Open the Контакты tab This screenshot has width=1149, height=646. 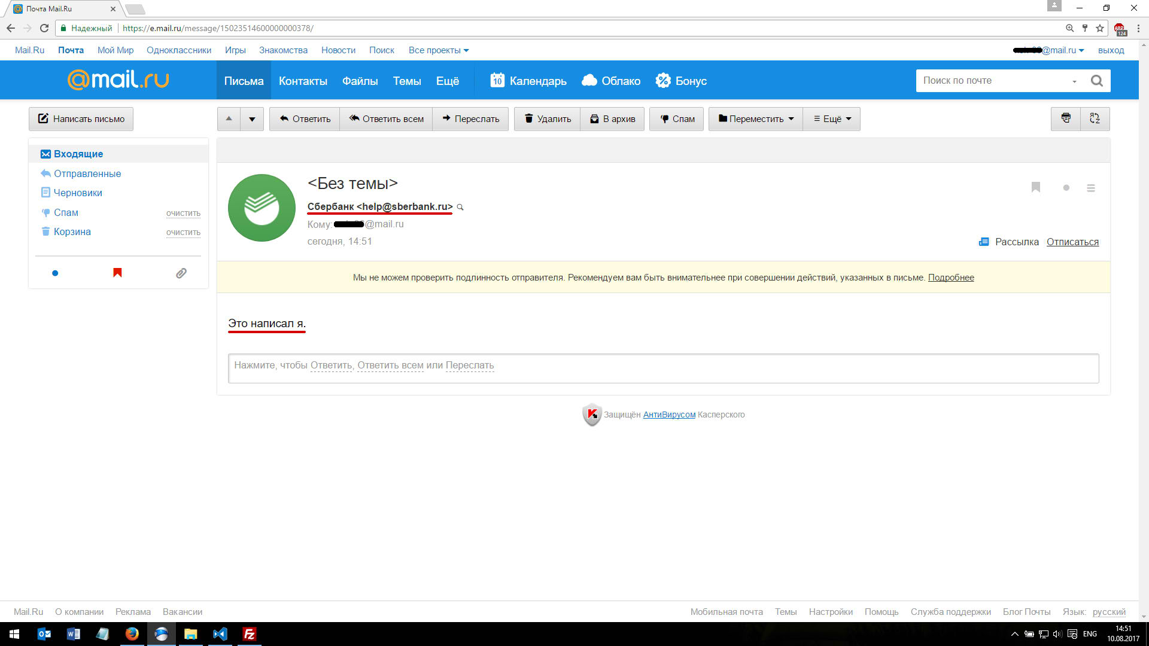click(x=303, y=81)
